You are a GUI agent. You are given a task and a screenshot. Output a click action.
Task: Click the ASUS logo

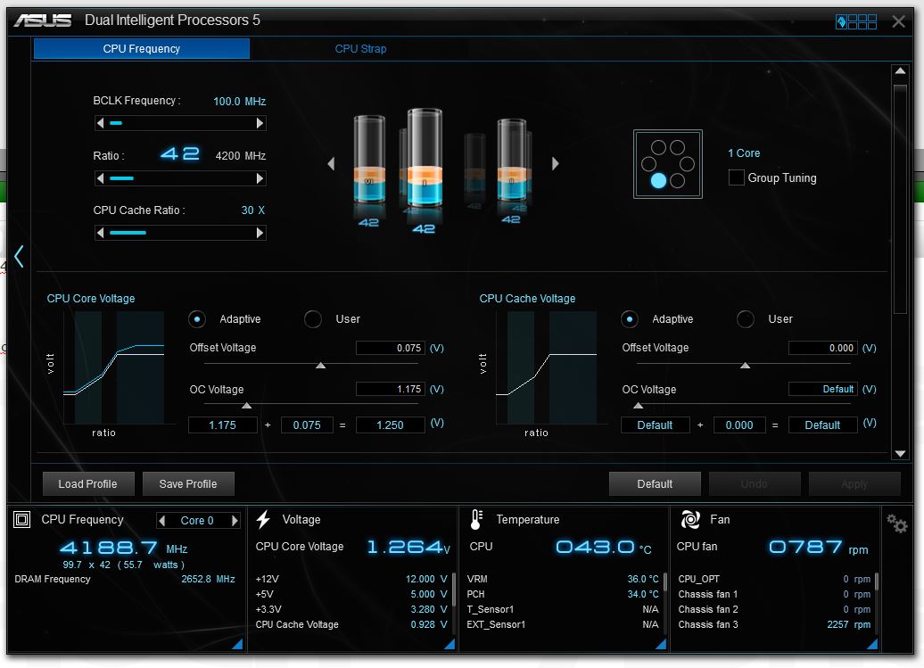click(x=43, y=21)
